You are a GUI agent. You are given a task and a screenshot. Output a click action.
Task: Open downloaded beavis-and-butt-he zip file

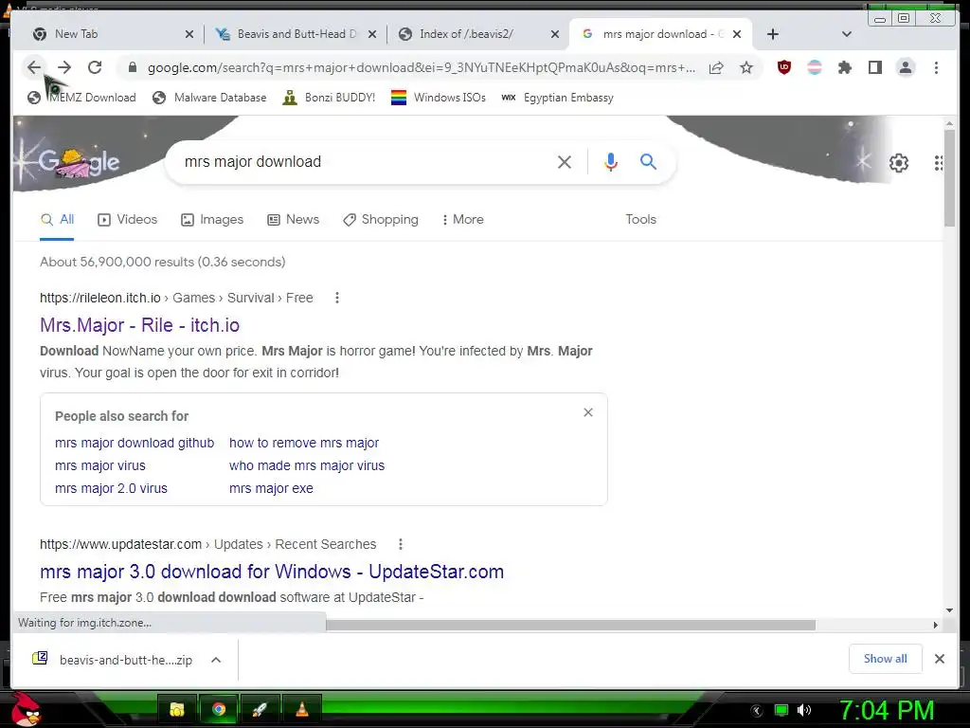click(114, 660)
